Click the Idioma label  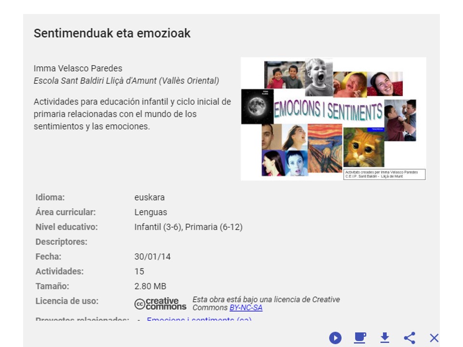pos(50,197)
